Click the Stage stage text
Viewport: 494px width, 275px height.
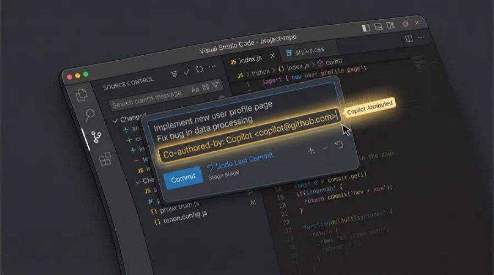(224, 175)
